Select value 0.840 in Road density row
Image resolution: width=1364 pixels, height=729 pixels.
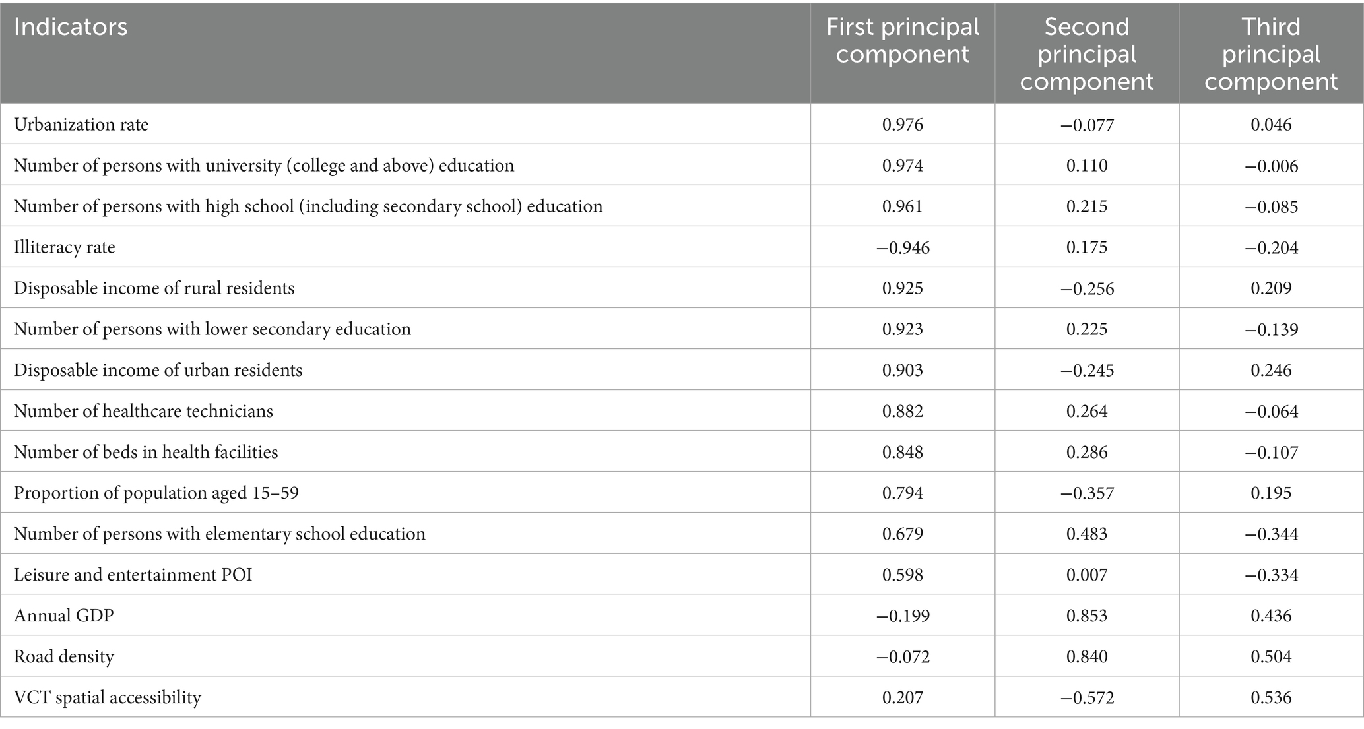pos(1087,656)
